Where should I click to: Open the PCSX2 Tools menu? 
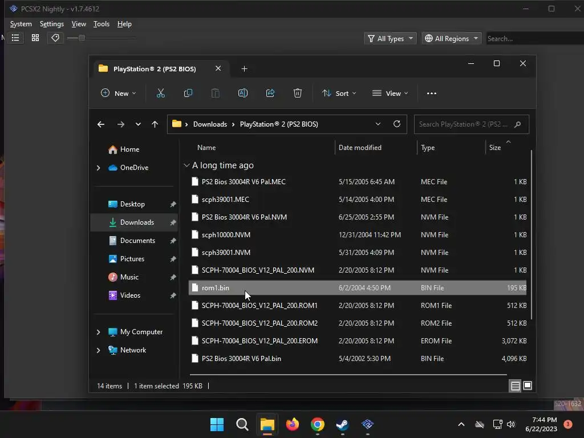pyautogui.click(x=102, y=24)
